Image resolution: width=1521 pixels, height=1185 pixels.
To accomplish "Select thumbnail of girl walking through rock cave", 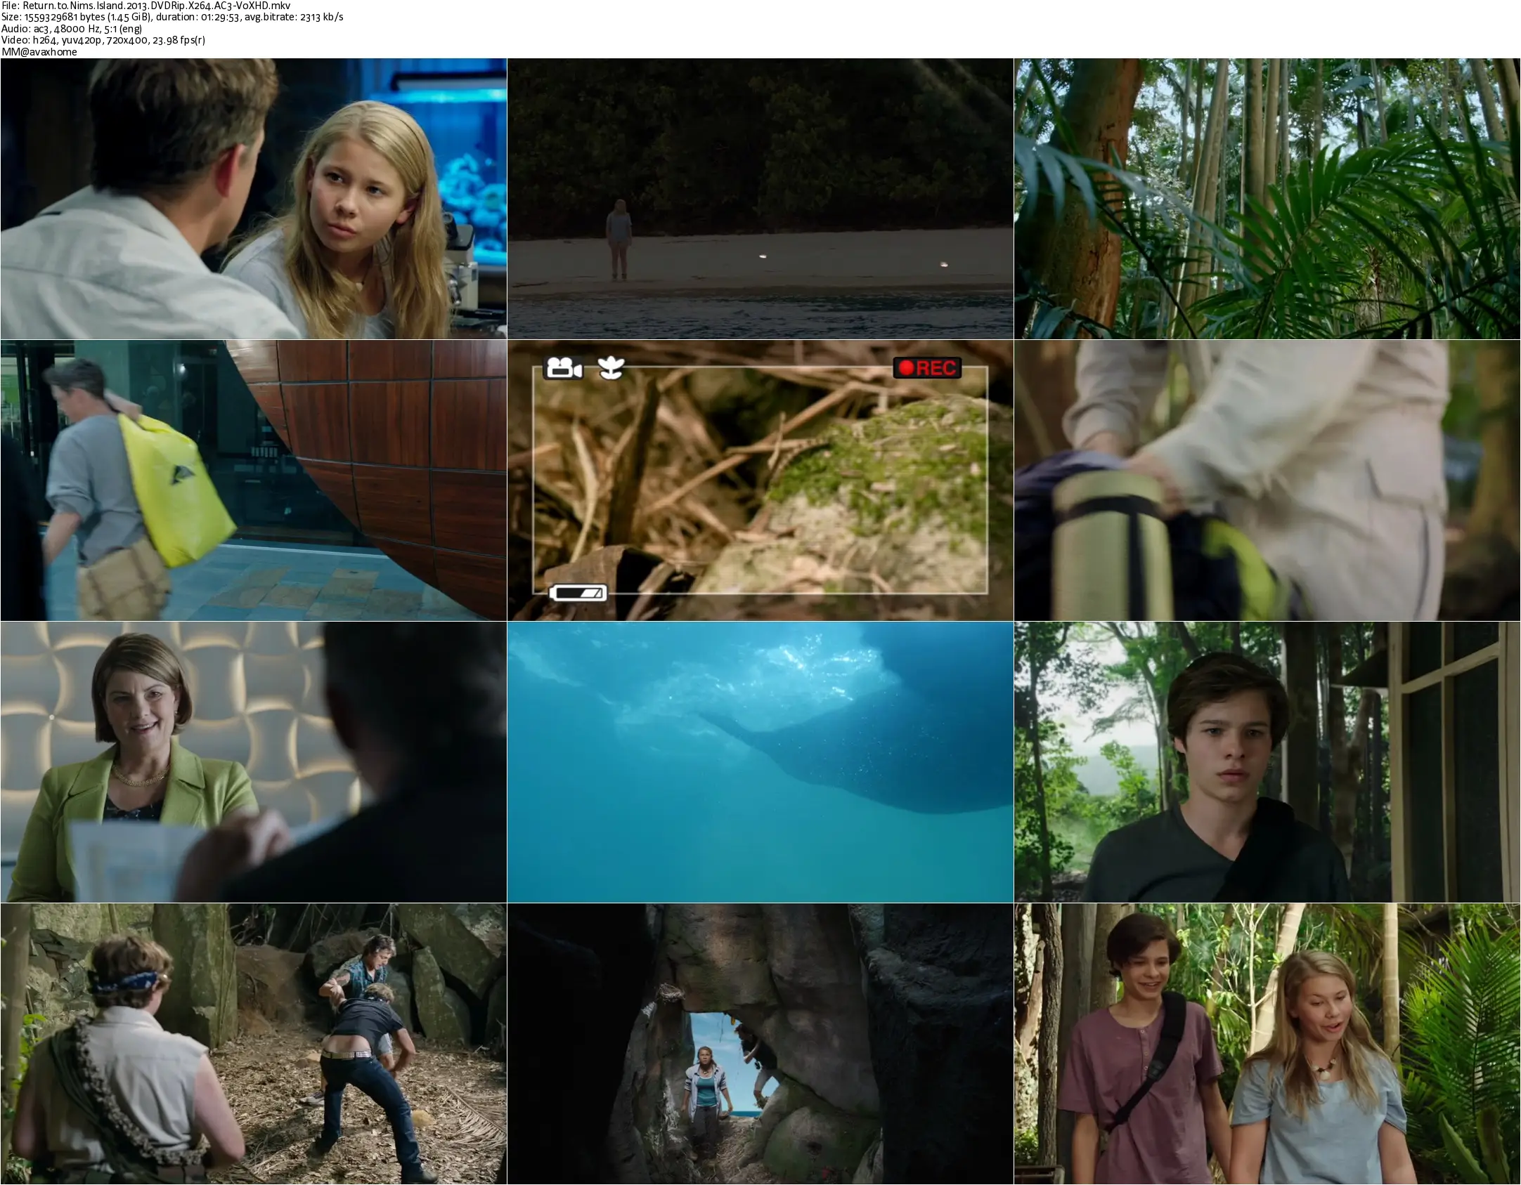I will [760, 1044].
